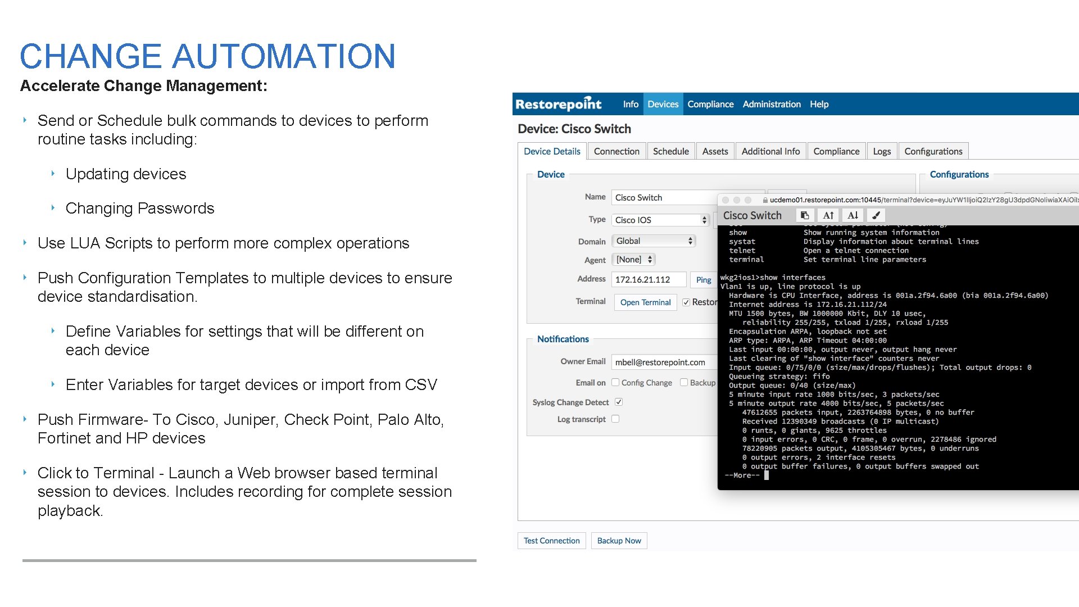
Task: Click the Backup Now button
Action: (619, 541)
